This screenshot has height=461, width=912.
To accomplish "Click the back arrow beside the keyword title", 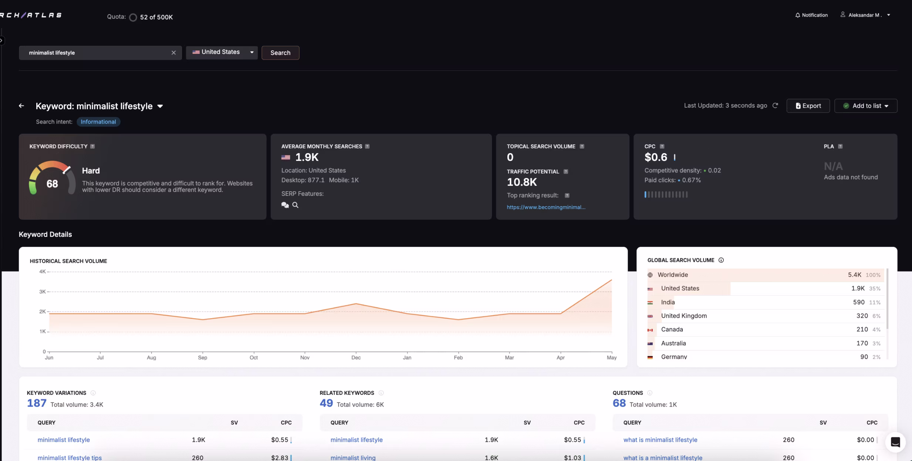I will click(21, 106).
